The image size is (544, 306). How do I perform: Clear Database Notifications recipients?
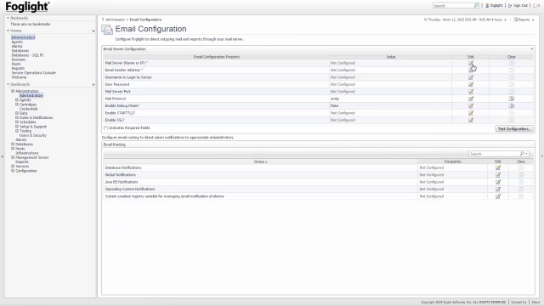(521, 168)
